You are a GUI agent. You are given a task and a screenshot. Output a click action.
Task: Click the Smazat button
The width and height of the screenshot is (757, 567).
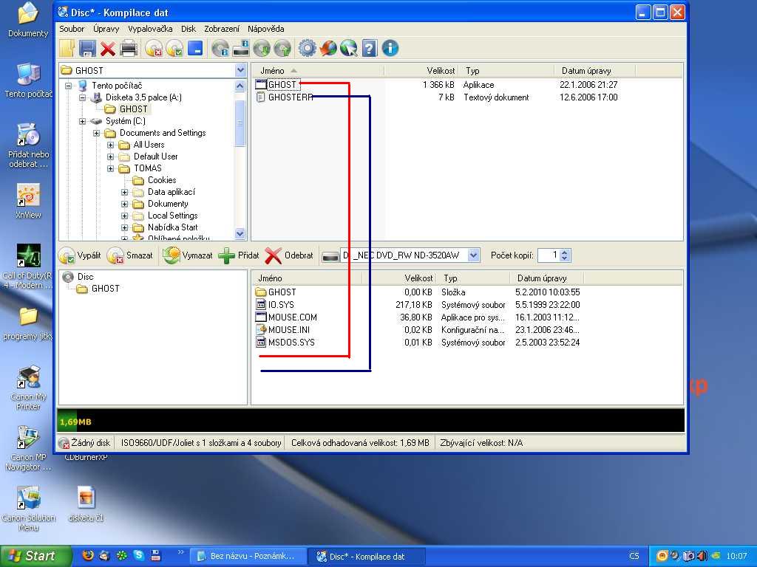pyautogui.click(x=130, y=255)
